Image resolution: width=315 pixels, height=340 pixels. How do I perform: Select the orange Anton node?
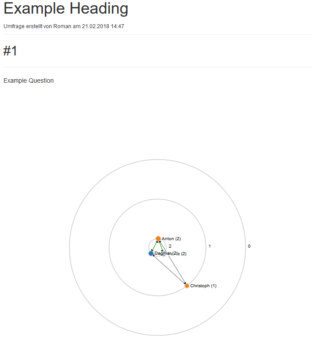[x=158, y=239]
